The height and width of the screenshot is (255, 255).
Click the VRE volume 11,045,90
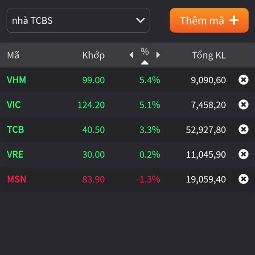point(206,155)
